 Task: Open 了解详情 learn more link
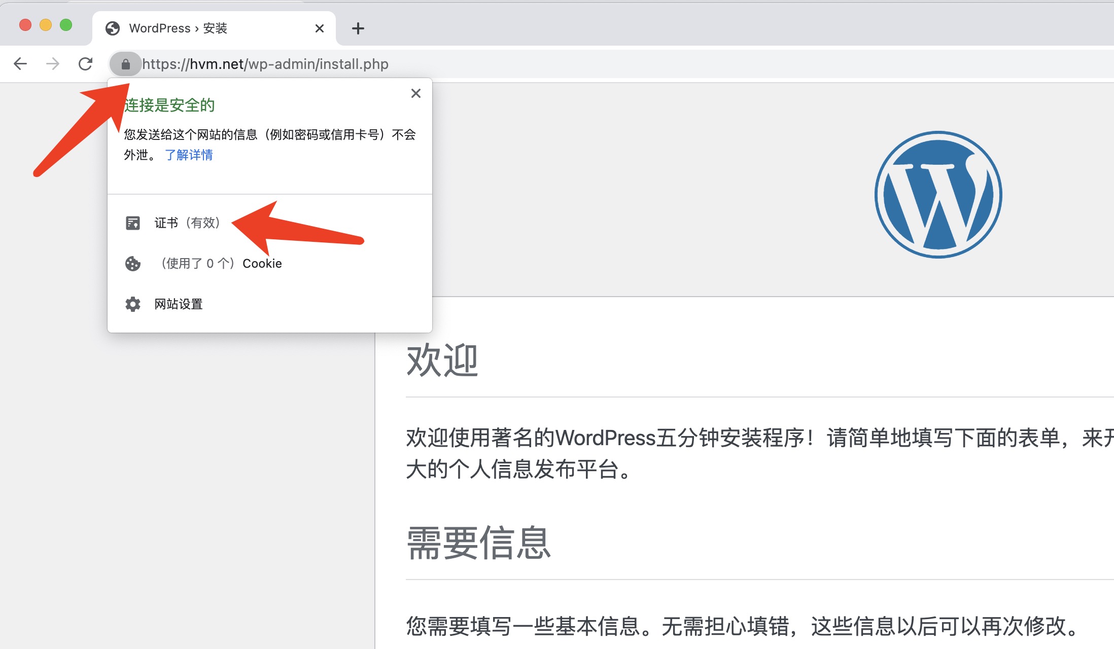click(189, 155)
